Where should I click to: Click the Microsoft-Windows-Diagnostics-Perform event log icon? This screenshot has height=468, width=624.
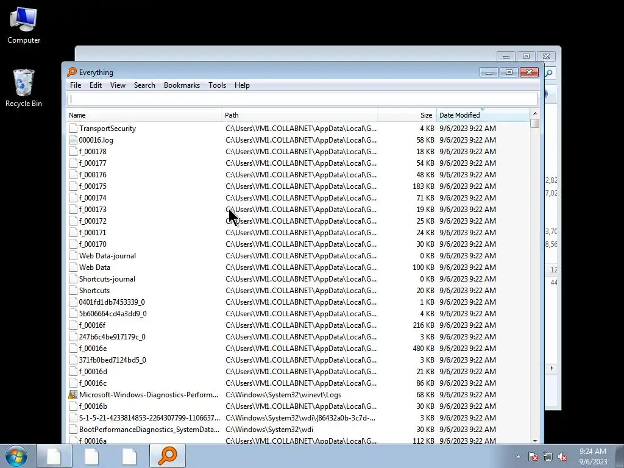[73, 394]
